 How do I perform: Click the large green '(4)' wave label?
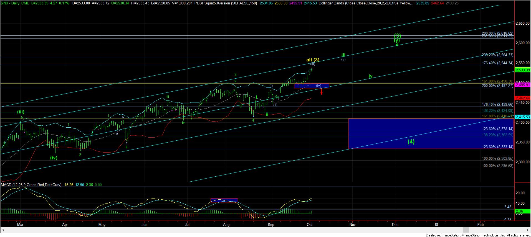pos(411,141)
